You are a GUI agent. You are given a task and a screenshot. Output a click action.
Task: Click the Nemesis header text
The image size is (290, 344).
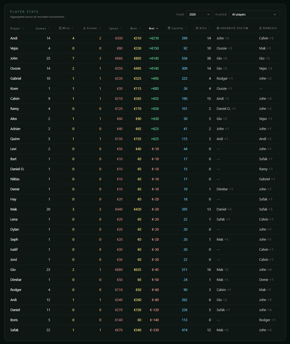270,28
